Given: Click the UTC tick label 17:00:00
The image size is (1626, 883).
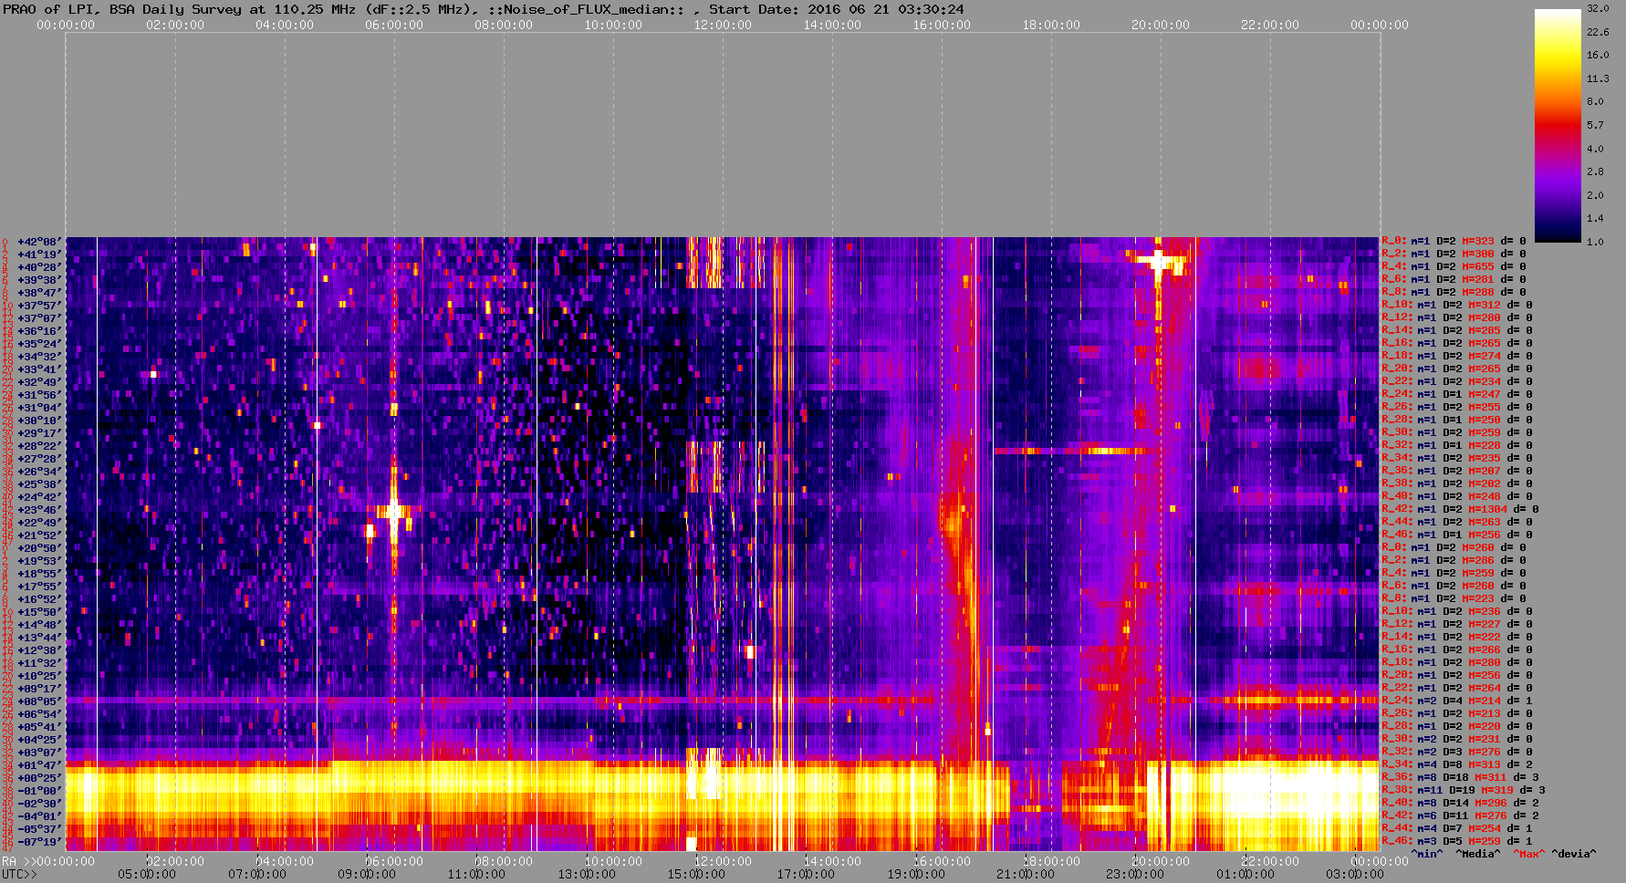Looking at the screenshot, I should [805, 874].
